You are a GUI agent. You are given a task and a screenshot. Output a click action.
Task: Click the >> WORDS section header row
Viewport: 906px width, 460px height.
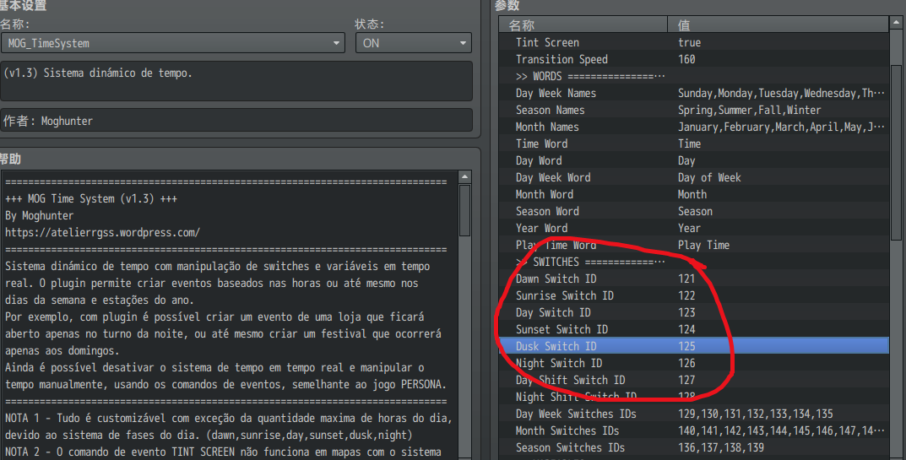point(694,76)
